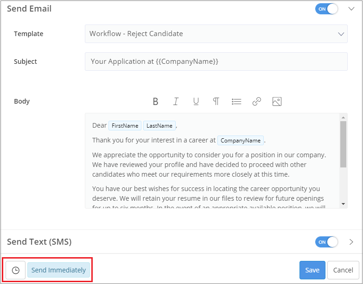Toggle the Send Email switch off
The image size is (363, 284).
click(326, 9)
